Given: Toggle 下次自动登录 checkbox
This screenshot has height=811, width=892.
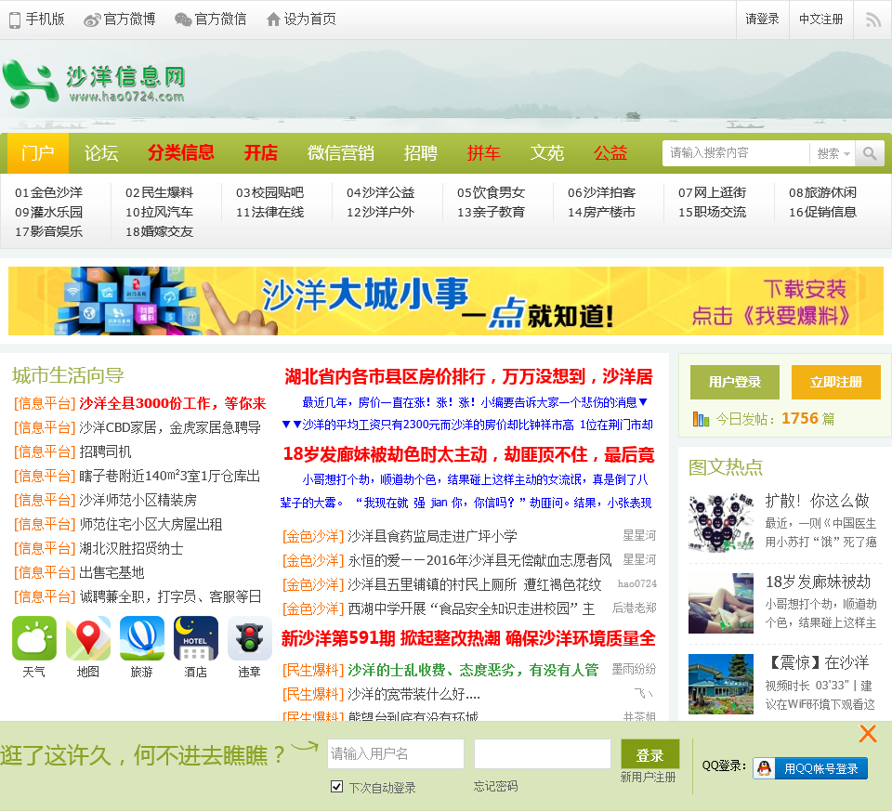Looking at the screenshot, I should click(x=336, y=787).
